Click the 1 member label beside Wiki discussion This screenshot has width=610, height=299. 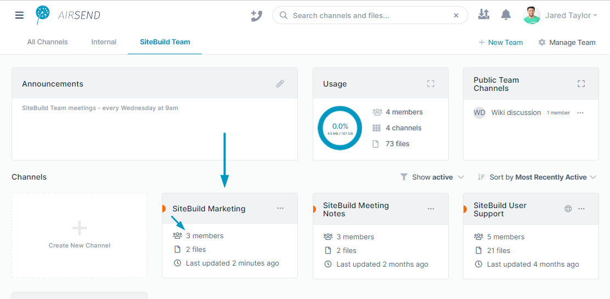558,113
